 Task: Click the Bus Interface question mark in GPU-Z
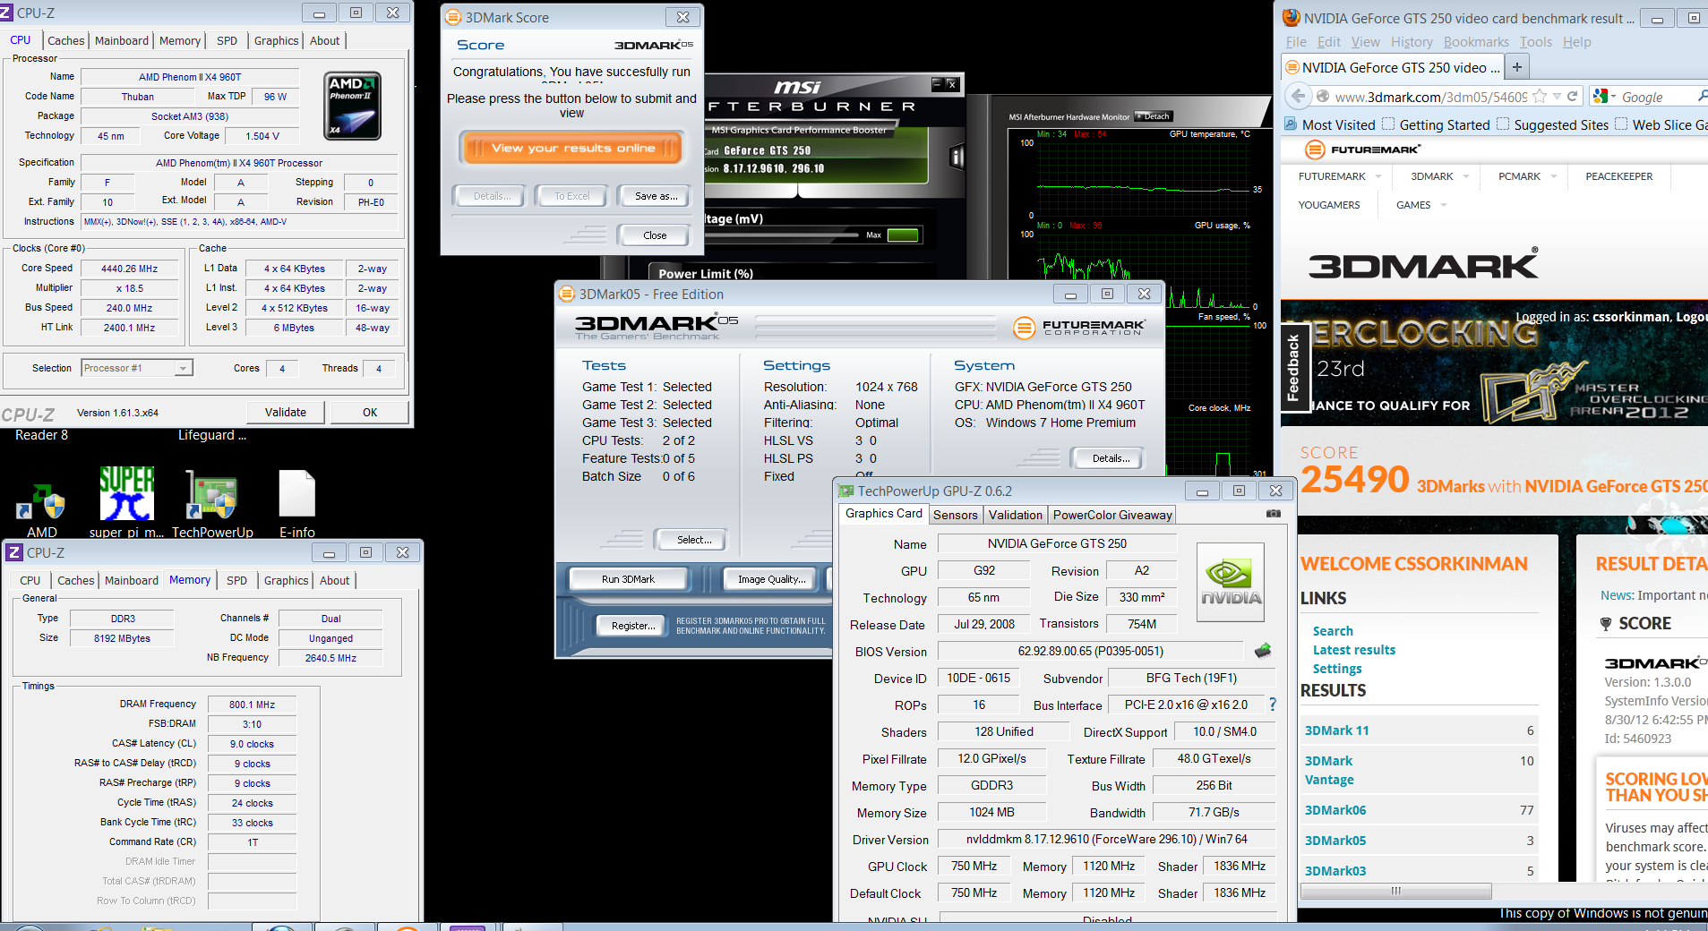pos(1273,705)
